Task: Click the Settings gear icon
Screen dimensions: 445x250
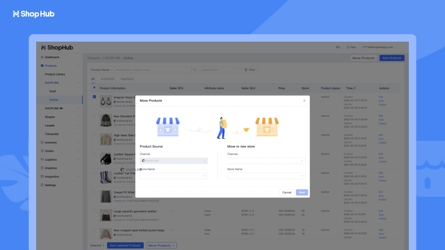Action: point(42,185)
